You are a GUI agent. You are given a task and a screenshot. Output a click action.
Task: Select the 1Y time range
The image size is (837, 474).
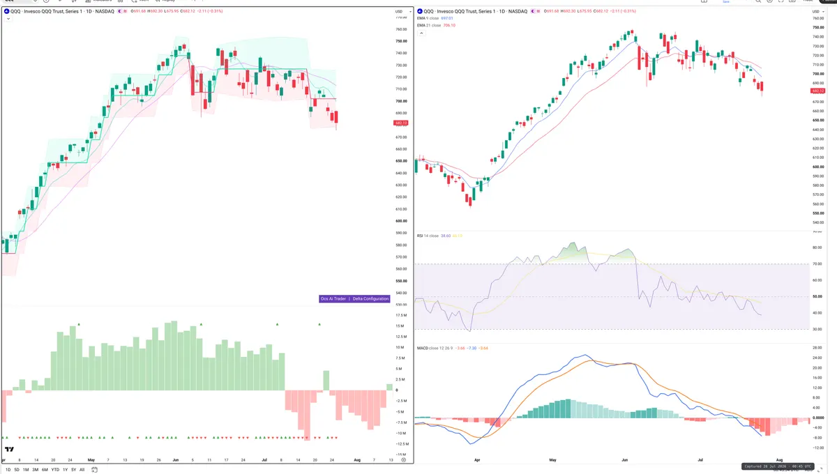point(65,470)
